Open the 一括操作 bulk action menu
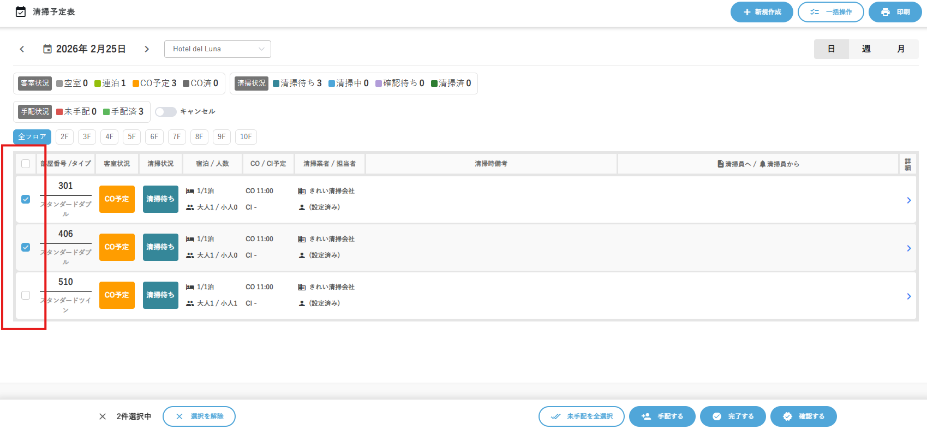This screenshot has width=927, height=429. (x=830, y=12)
